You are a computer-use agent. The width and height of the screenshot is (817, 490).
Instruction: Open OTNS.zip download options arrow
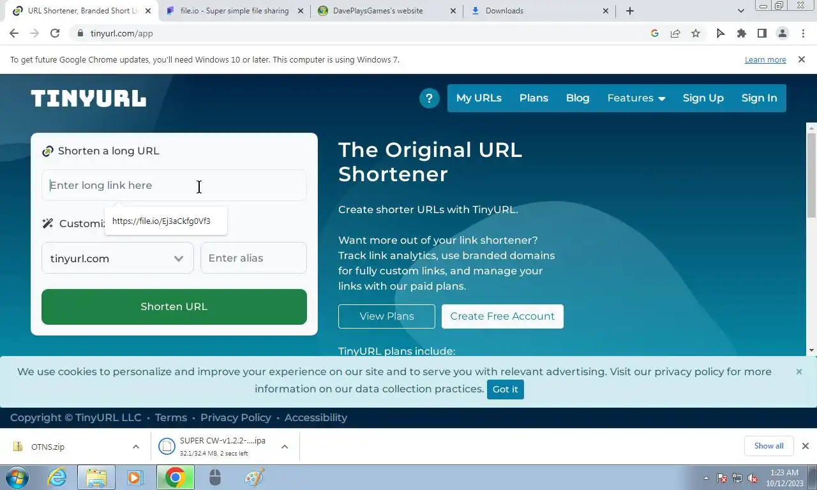[136, 447]
